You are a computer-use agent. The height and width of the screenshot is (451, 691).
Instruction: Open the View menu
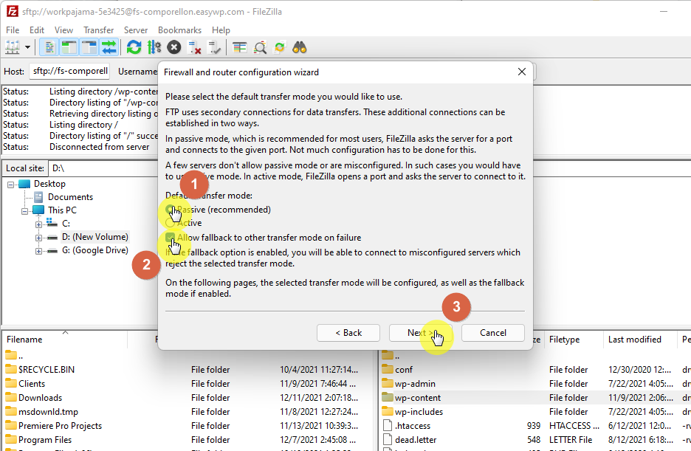64,30
